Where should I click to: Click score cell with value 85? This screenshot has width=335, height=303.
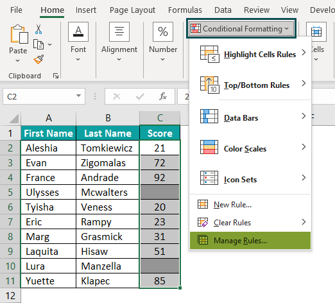(160, 281)
